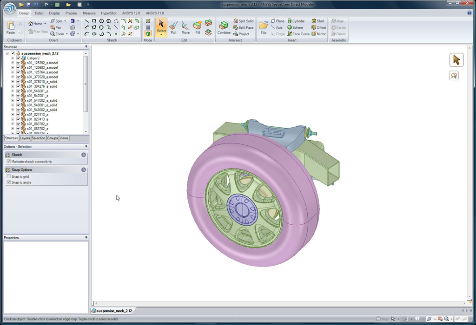The width and height of the screenshot is (476, 325).
Task: Activate the Move tool
Action: coord(185,28)
